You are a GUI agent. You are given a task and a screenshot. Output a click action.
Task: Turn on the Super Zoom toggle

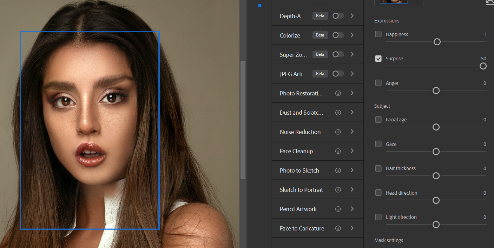(x=338, y=54)
